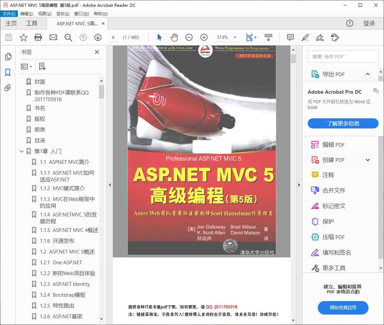Open the 窗口 menu
Viewport: 384px width, 325px height.
81,14
